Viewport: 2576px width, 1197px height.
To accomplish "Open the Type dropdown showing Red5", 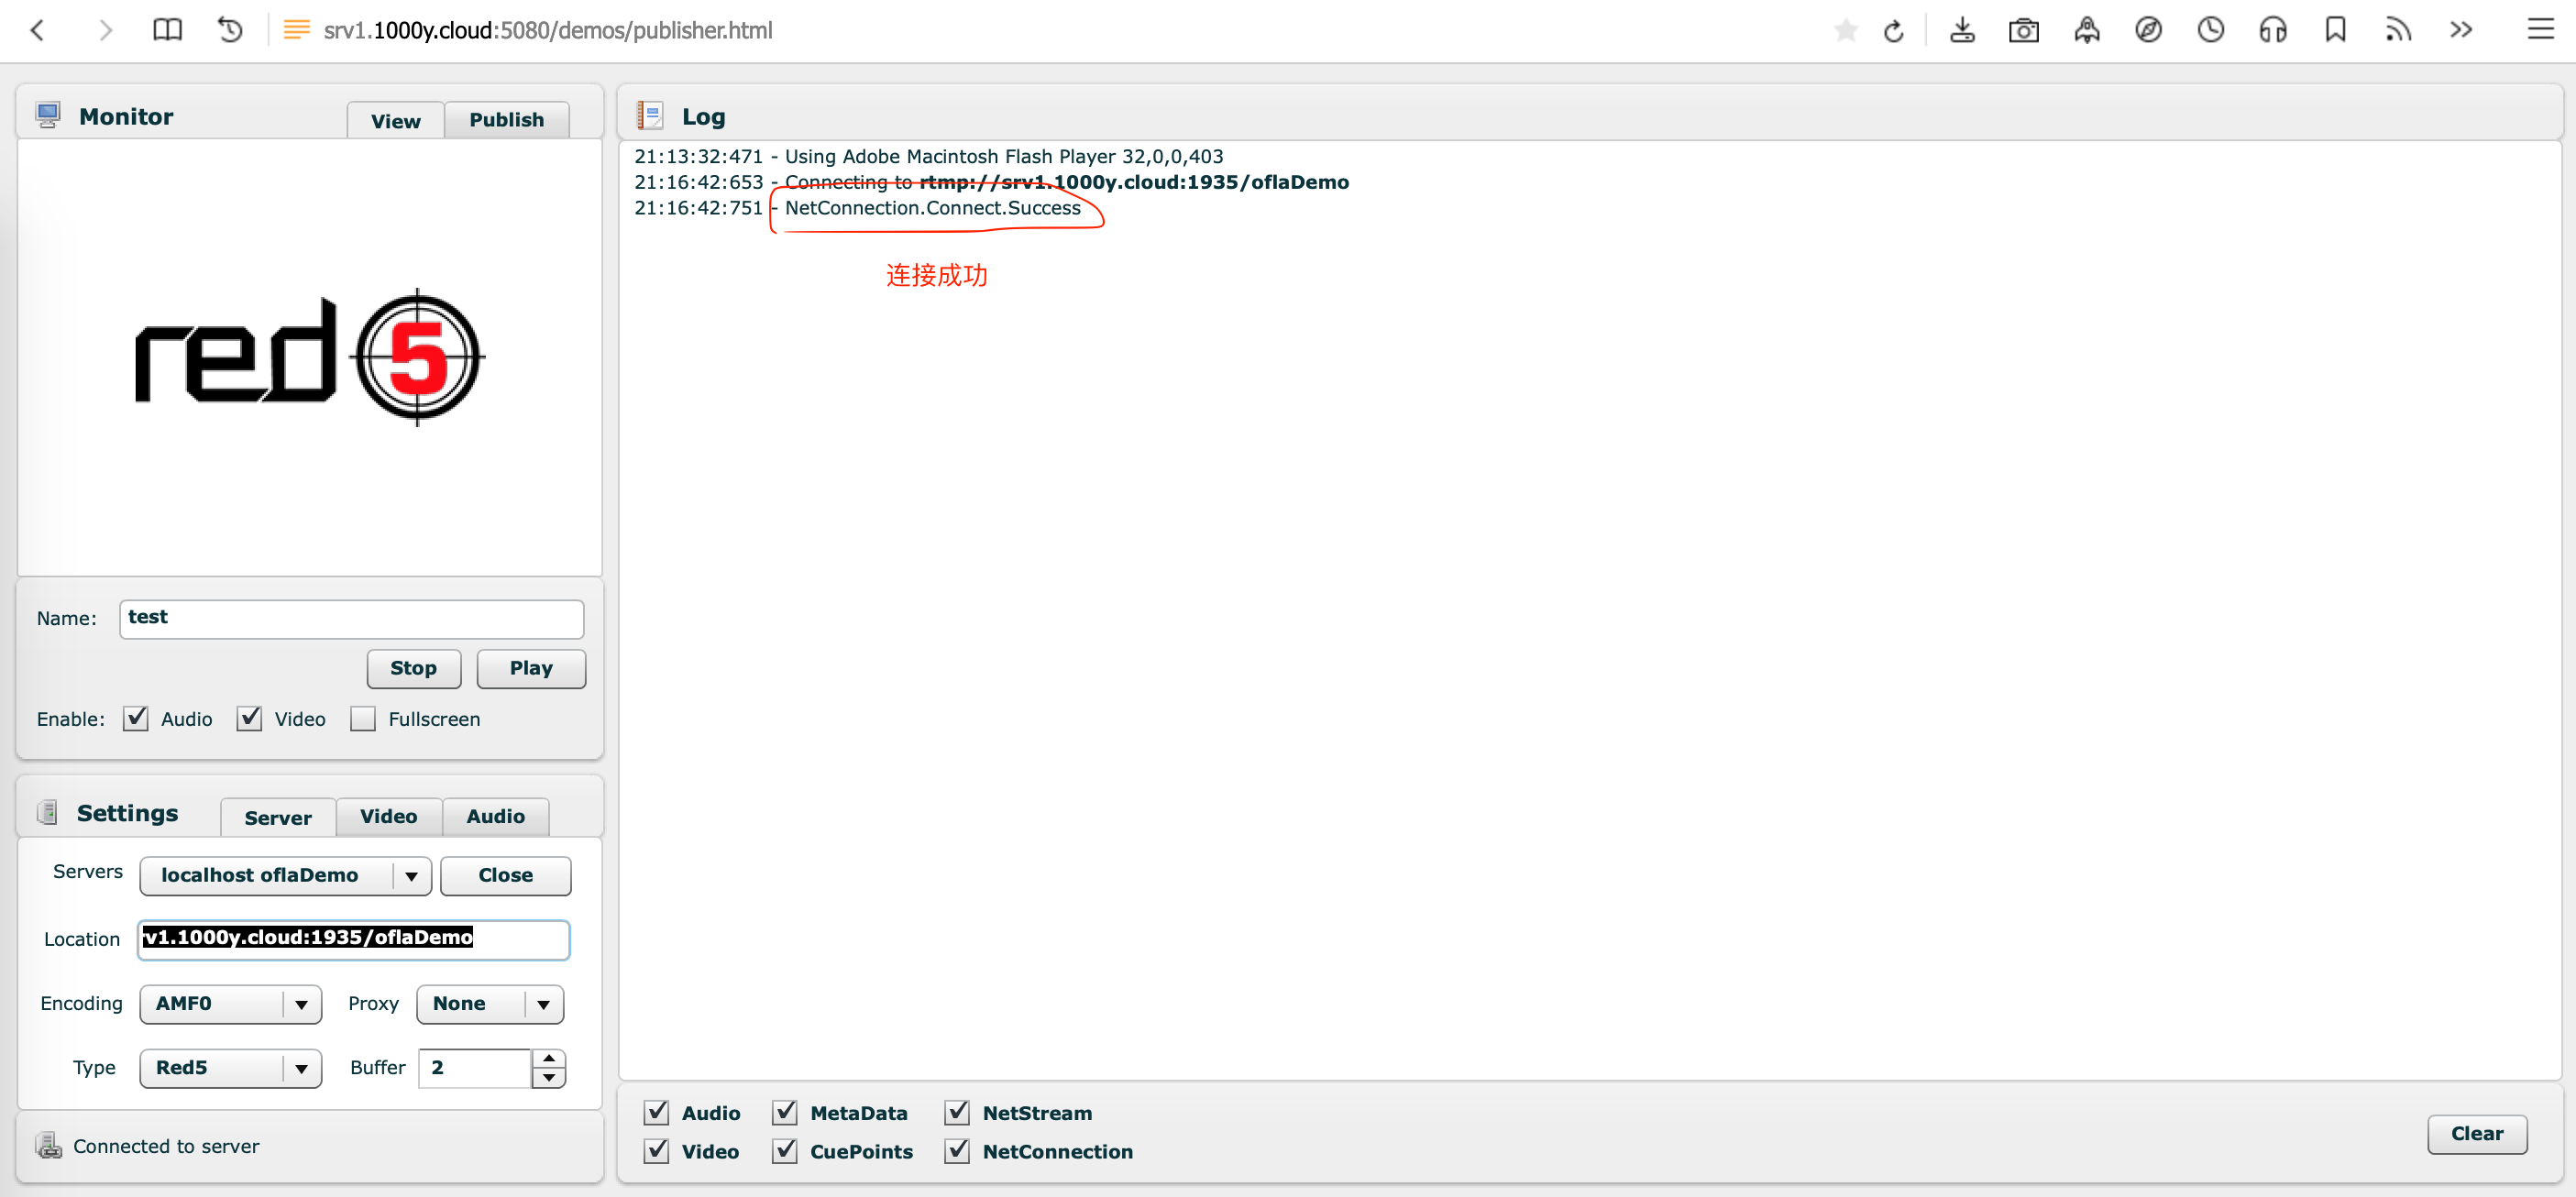I will click(230, 1067).
